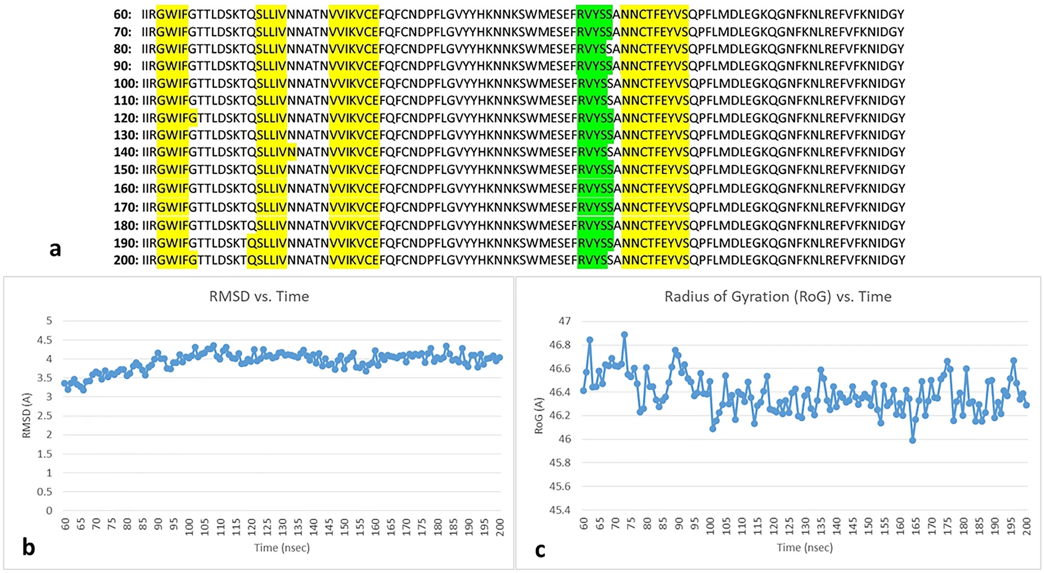Click the "45.8" tick on the RoG axis
The image size is (1044, 573).
(560, 463)
